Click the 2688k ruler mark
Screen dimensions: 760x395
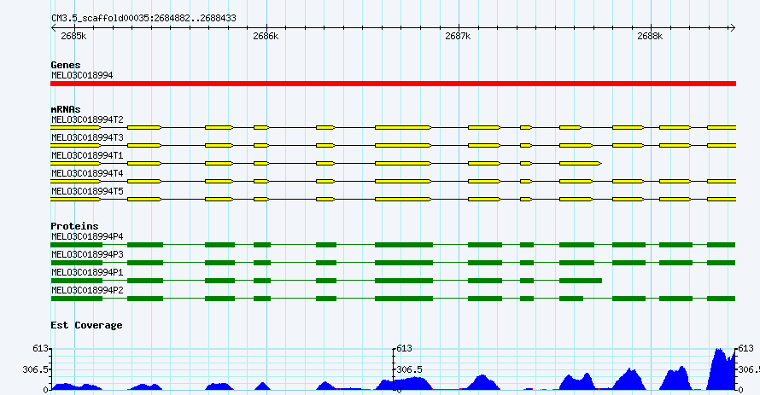pyautogui.click(x=650, y=37)
